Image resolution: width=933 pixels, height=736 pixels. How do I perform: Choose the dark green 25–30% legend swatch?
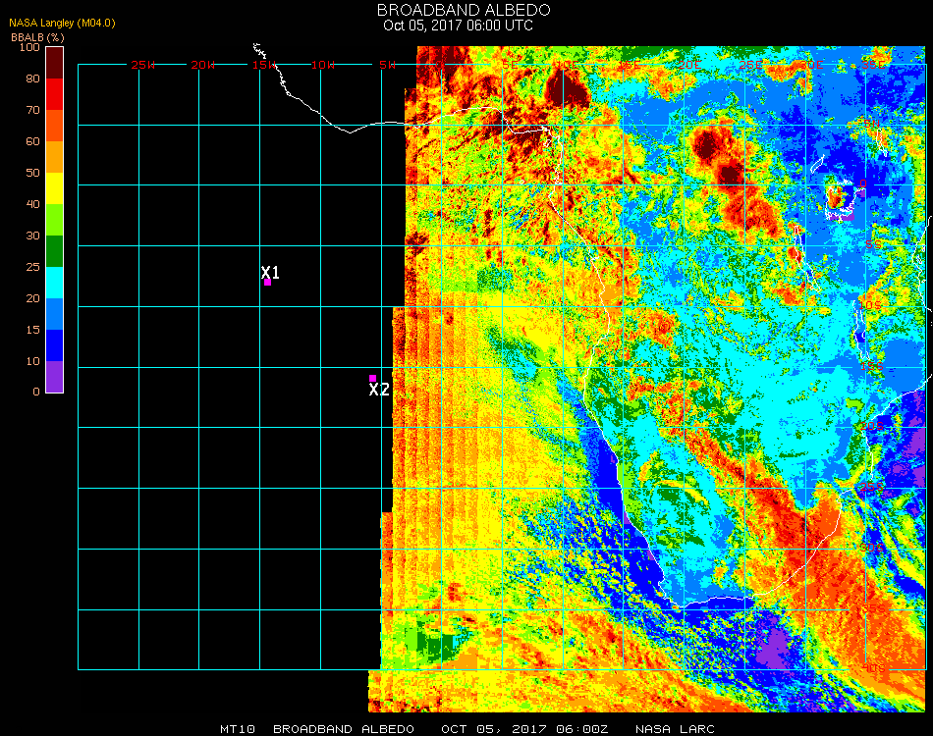click(x=55, y=251)
